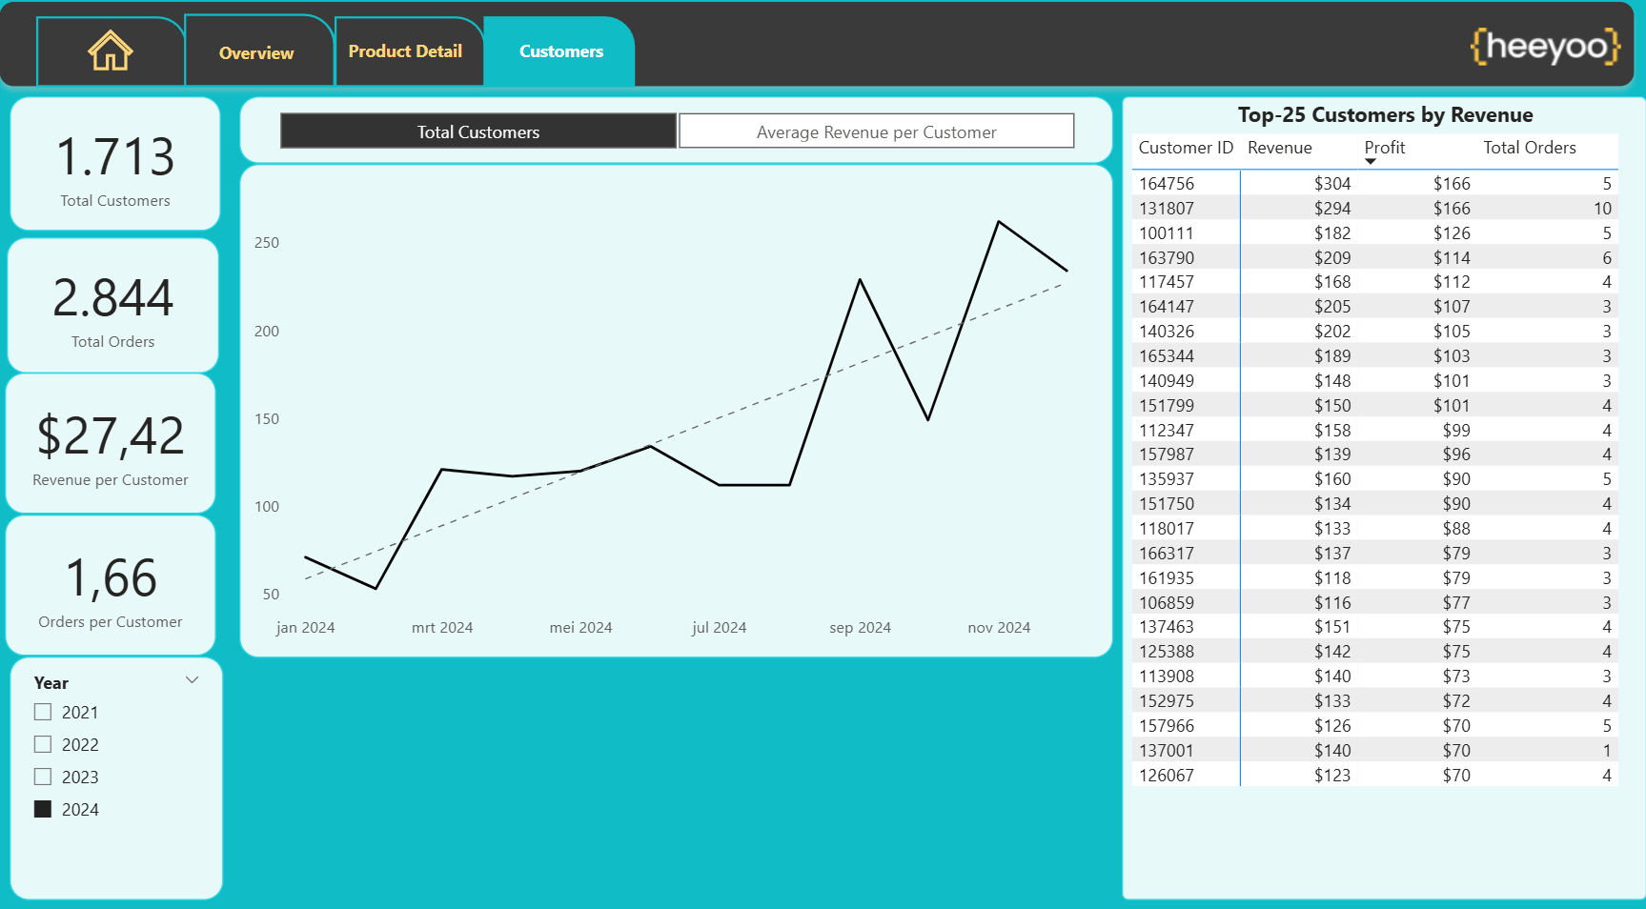Tick the 2023 year checkbox
1646x909 pixels.
(x=43, y=777)
